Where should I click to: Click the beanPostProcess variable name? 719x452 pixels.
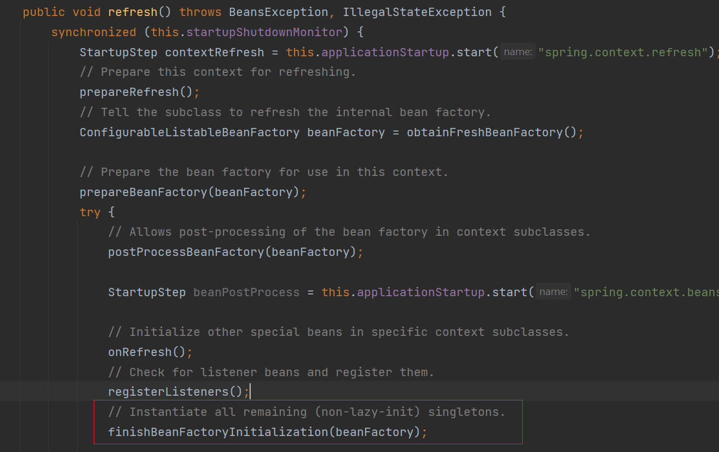pyautogui.click(x=247, y=293)
